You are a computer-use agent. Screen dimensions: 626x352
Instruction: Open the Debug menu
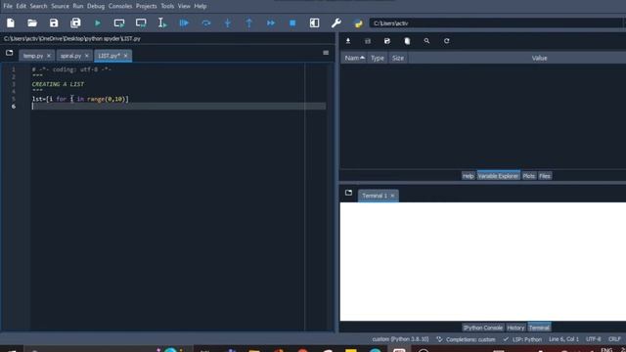(96, 6)
